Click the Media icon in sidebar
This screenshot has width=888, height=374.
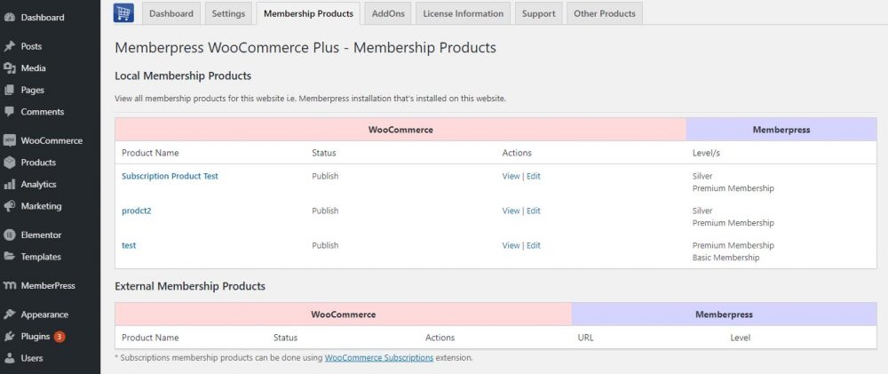[10, 68]
